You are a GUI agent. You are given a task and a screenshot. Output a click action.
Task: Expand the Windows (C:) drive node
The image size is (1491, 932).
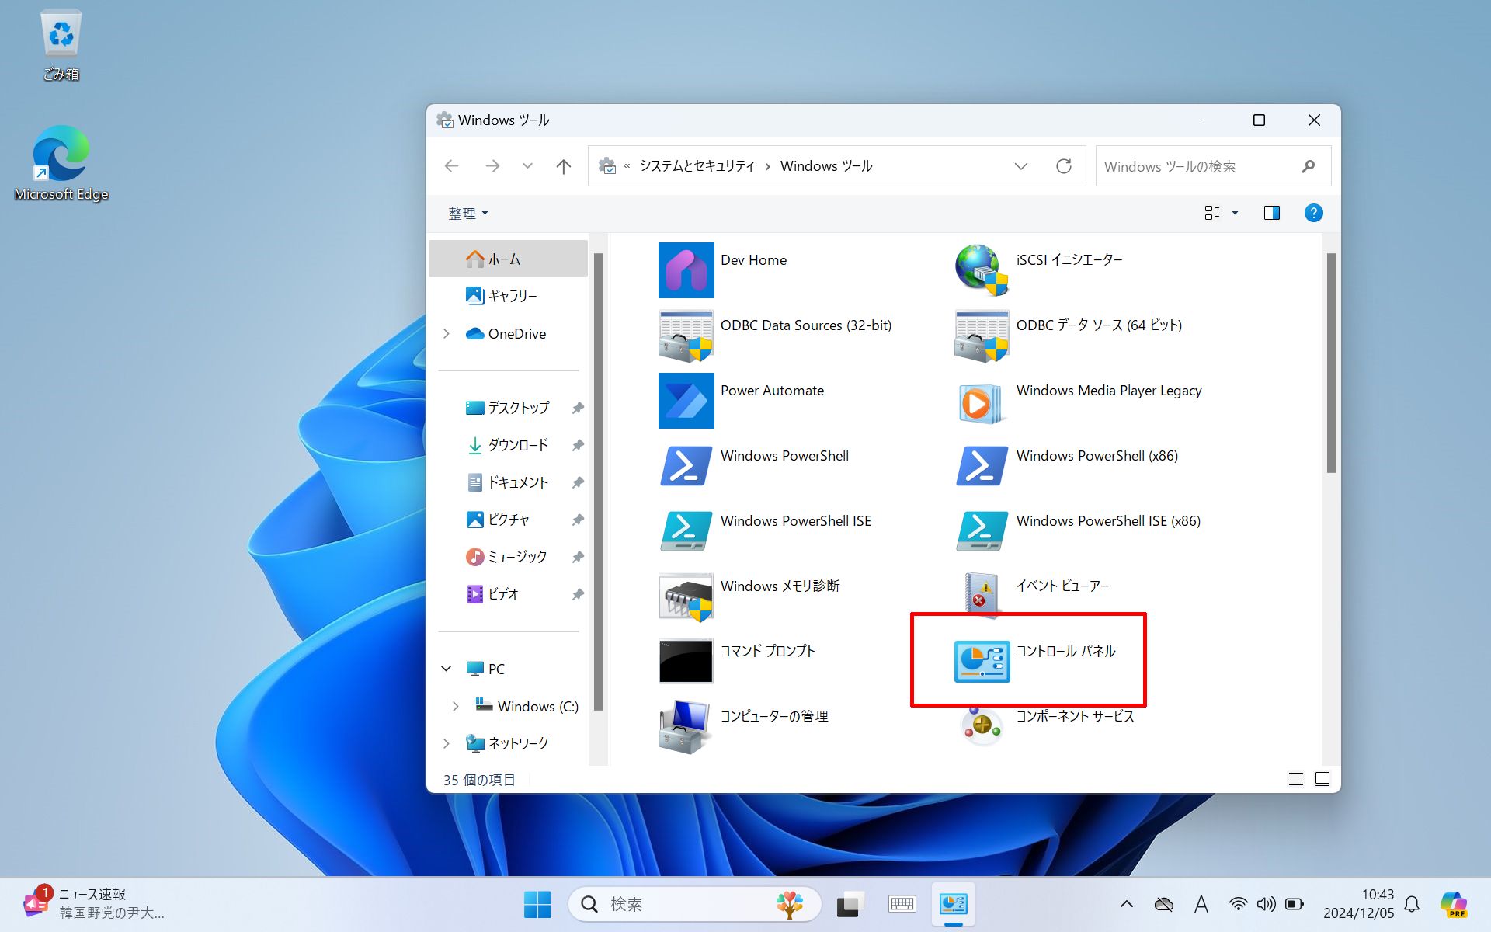click(456, 706)
